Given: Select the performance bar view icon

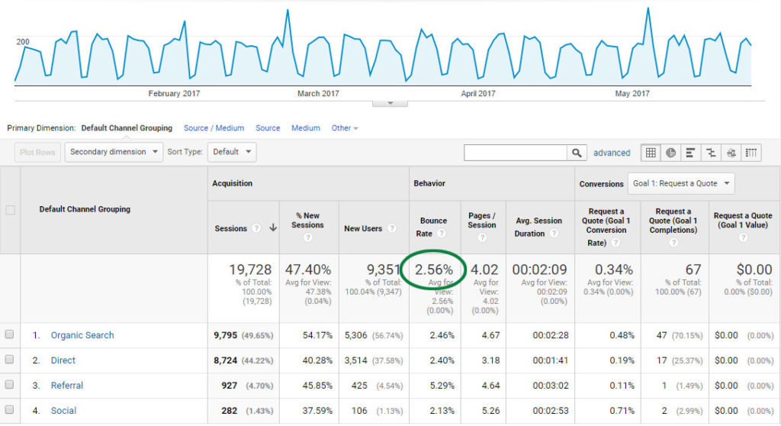Looking at the screenshot, I should 691,153.
